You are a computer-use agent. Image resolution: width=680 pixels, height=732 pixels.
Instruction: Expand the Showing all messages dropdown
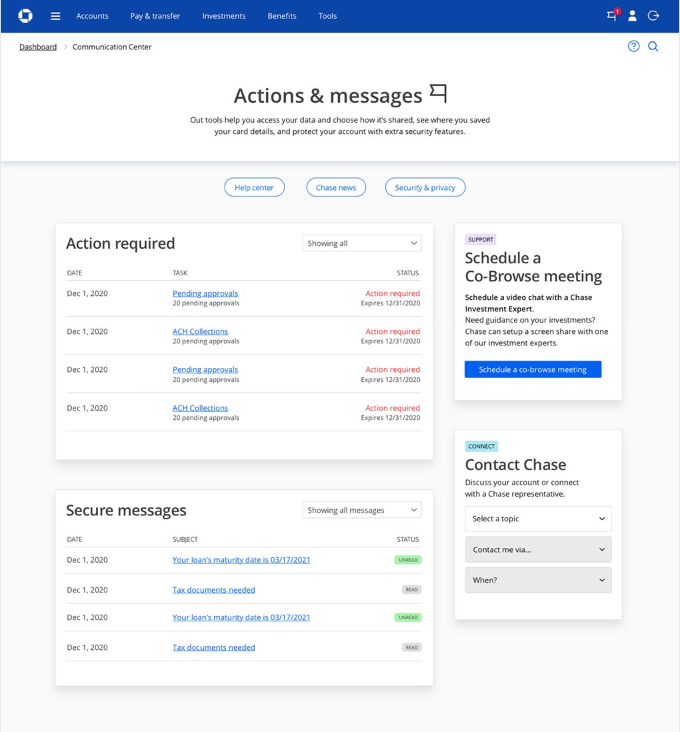(362, 510)
